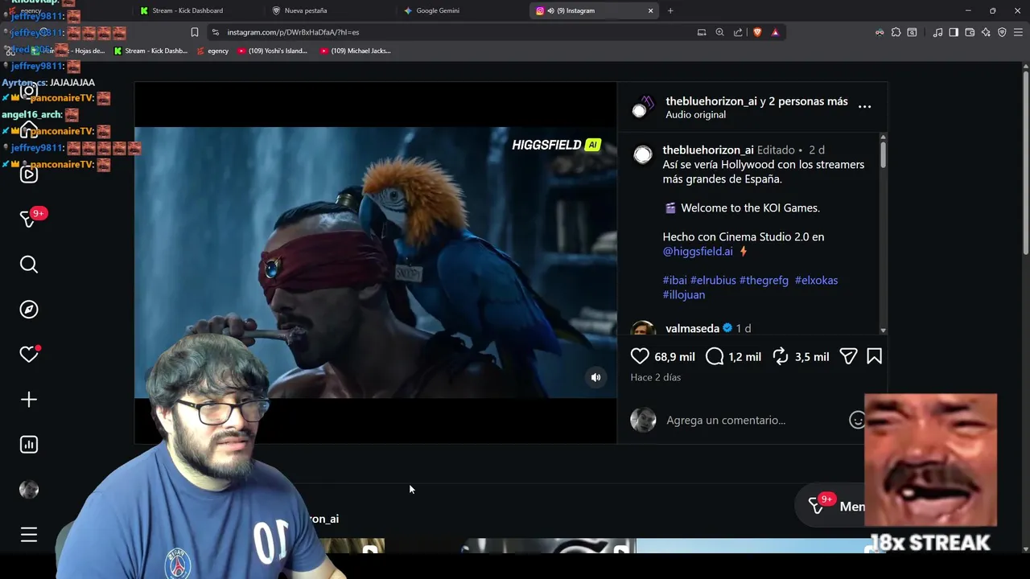Open the egency bookmark

(213, 51)
